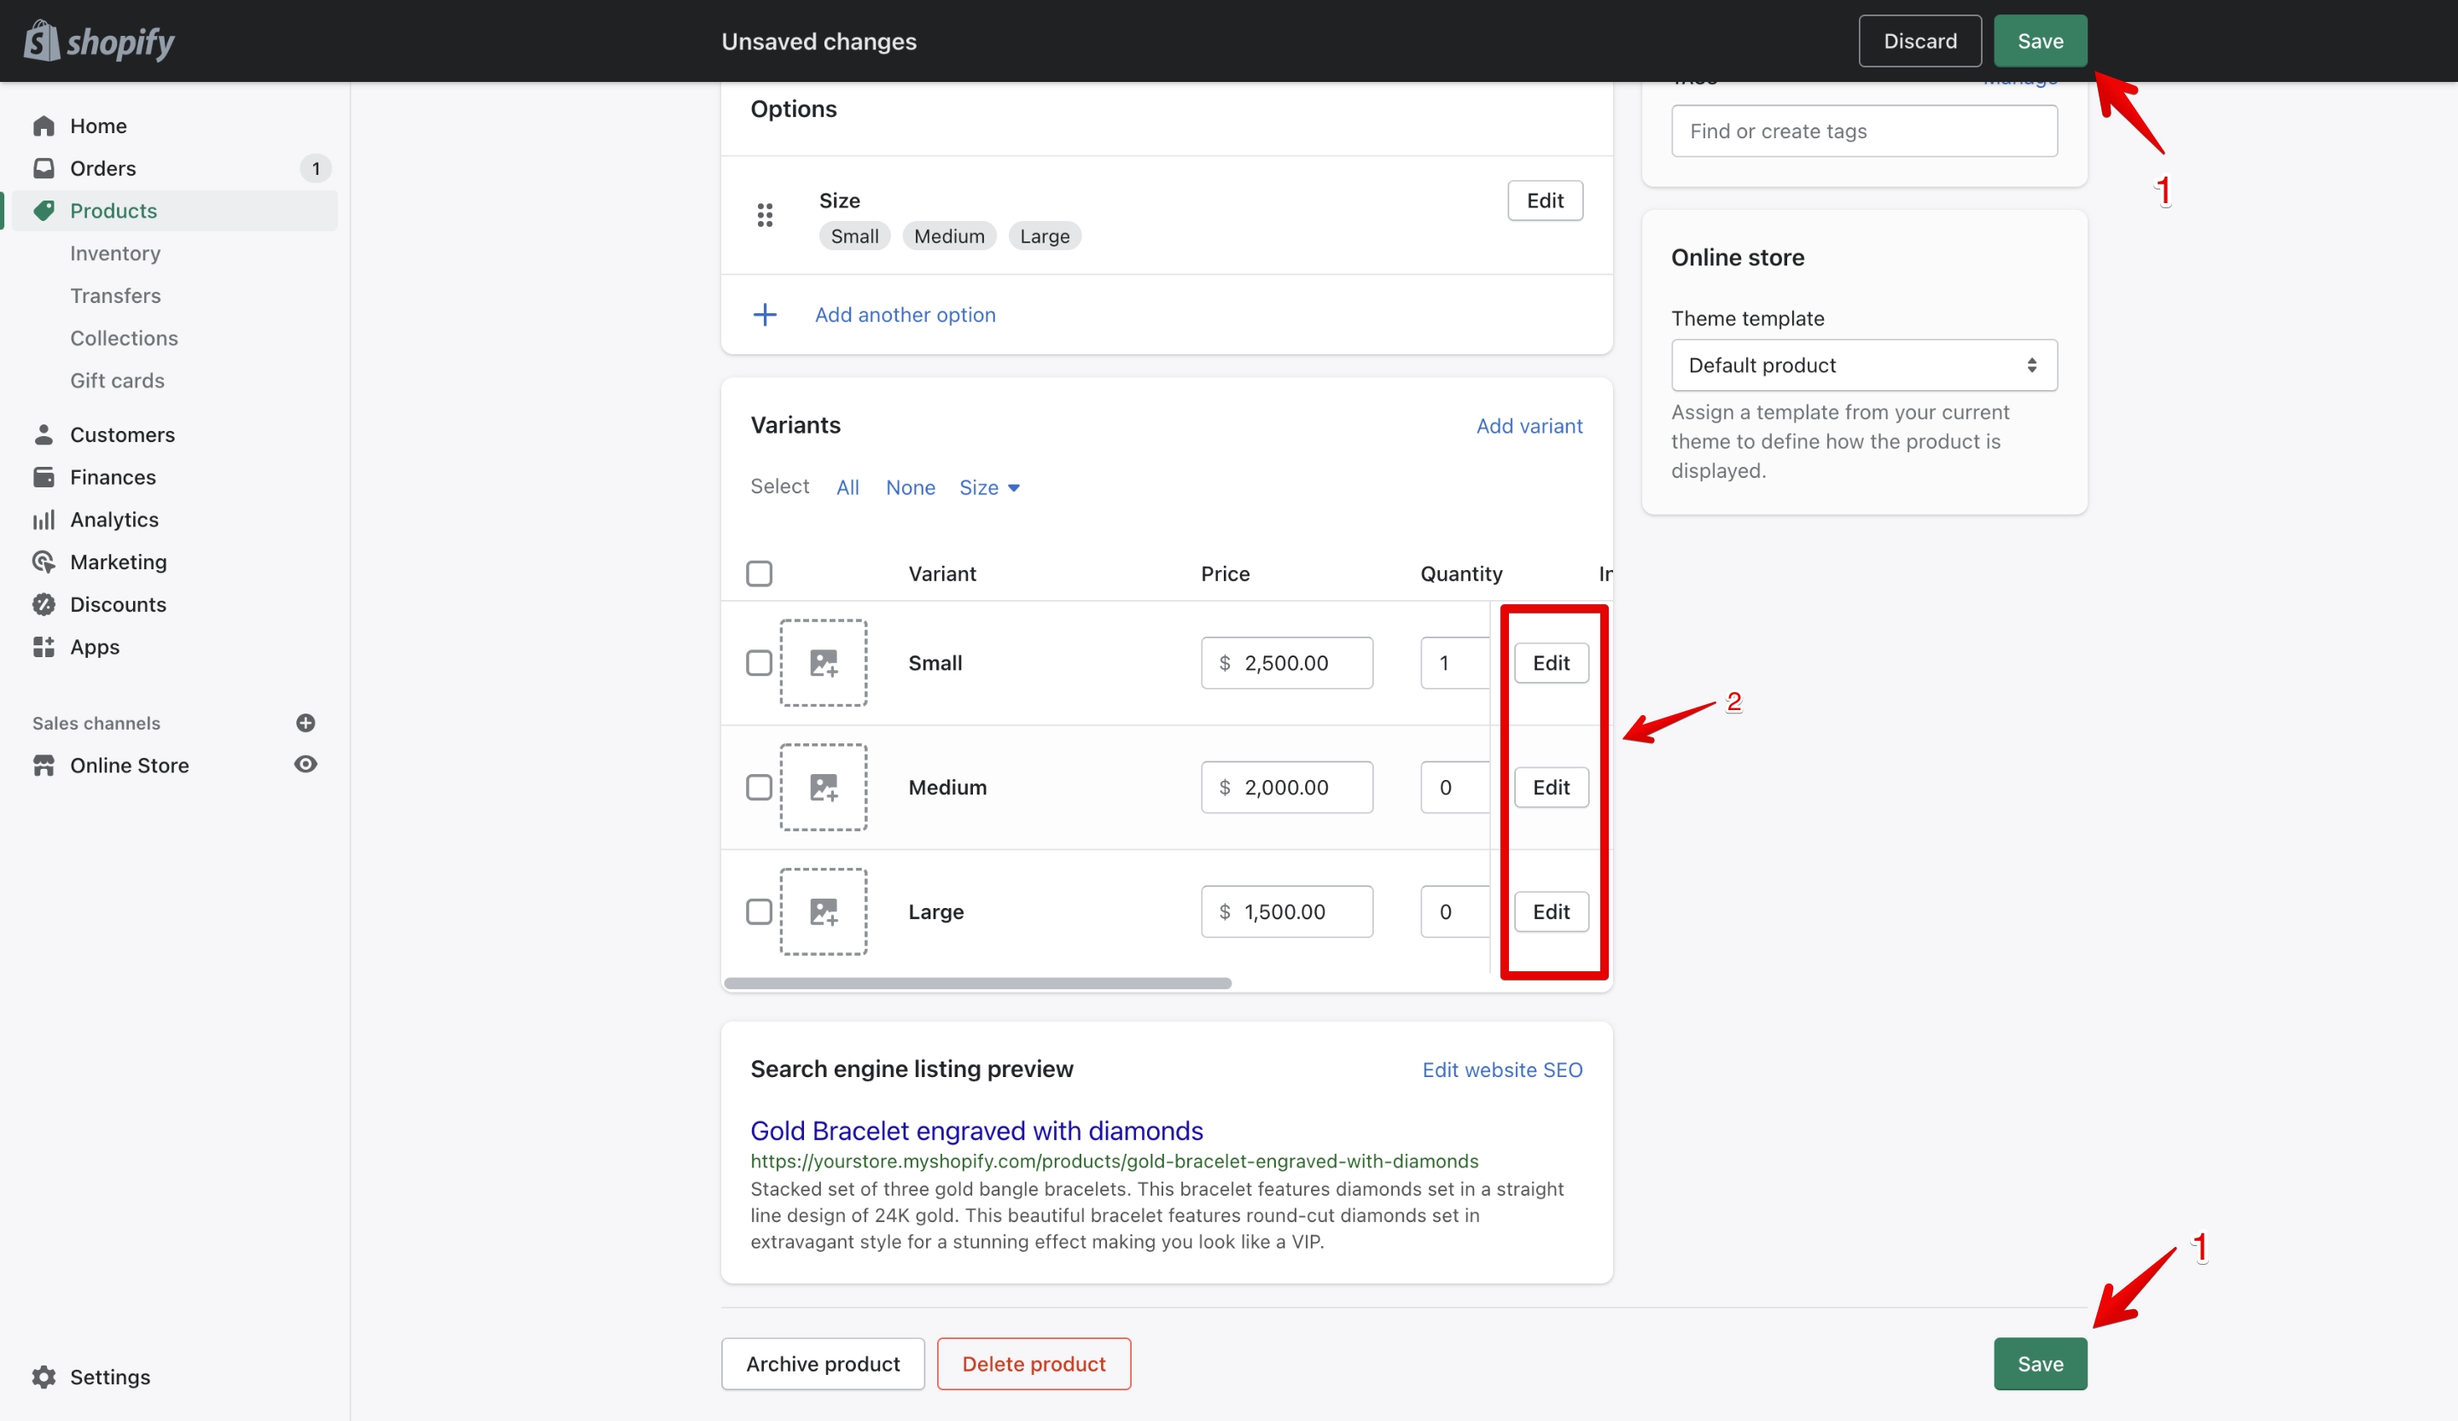Click the Settings gear icon
2458x1421 pixels.
44,1377
